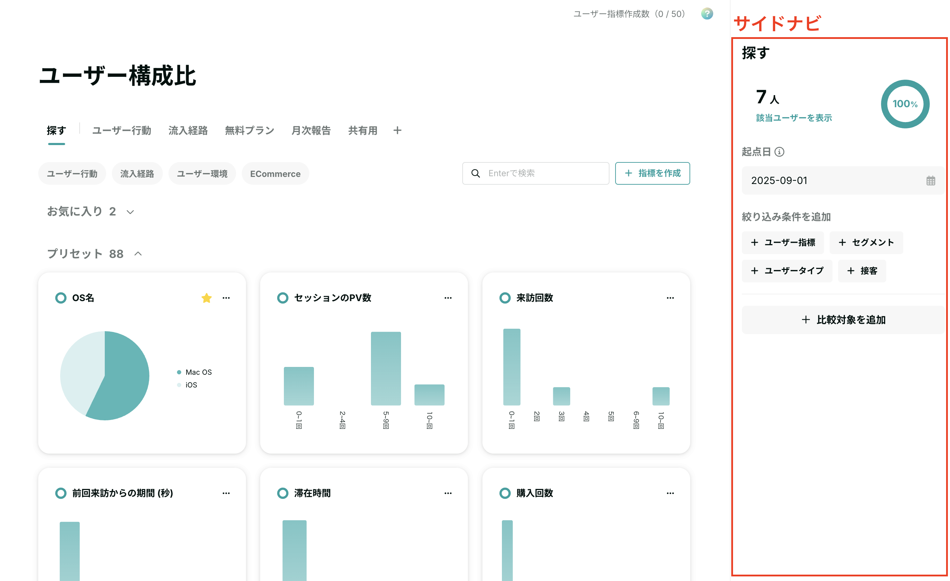Image resolution: width=950 pixels, height=581 pixels.
Task: Click the 7人 user count
Action: (768, 97)
